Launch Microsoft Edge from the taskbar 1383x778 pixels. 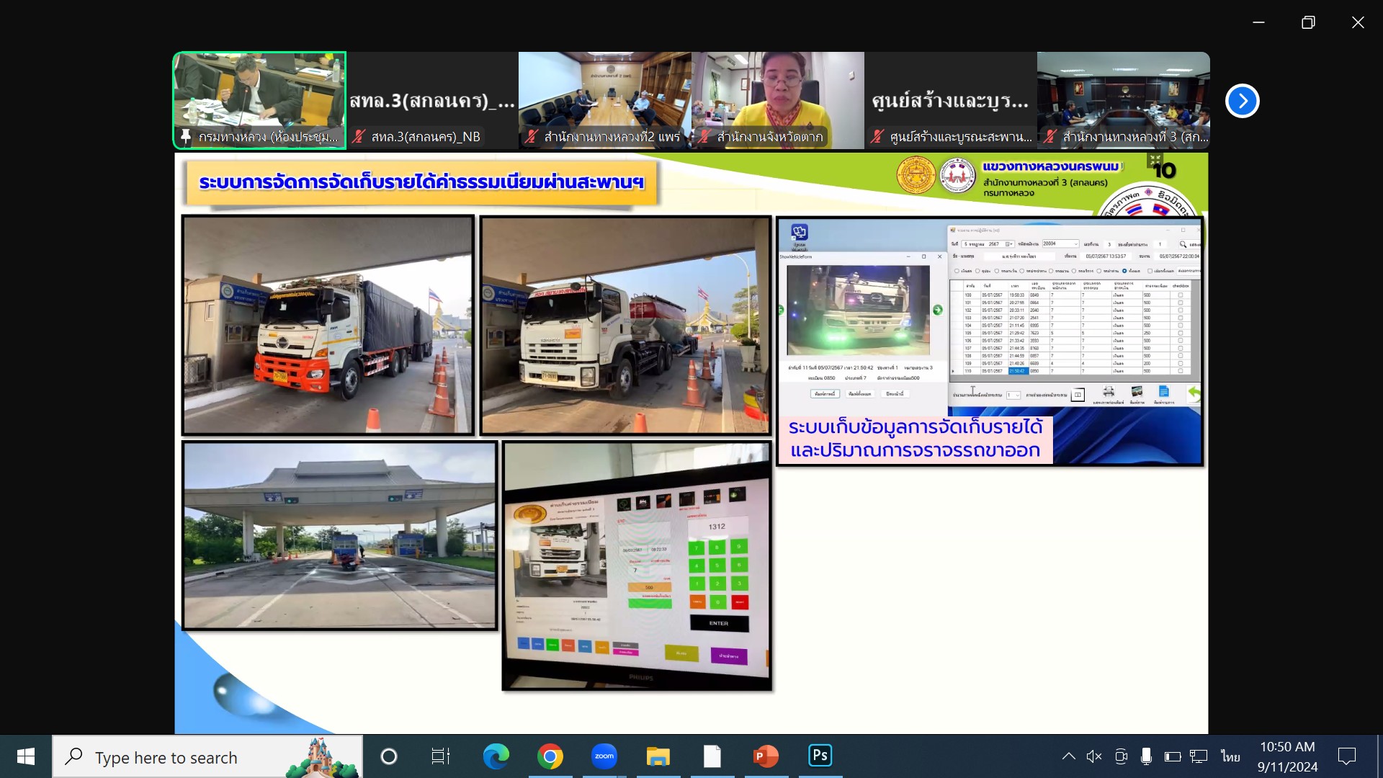coord(496,756)
